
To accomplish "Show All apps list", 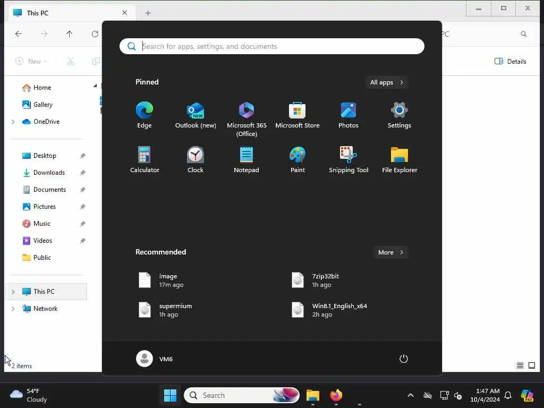I will point(387,82).
